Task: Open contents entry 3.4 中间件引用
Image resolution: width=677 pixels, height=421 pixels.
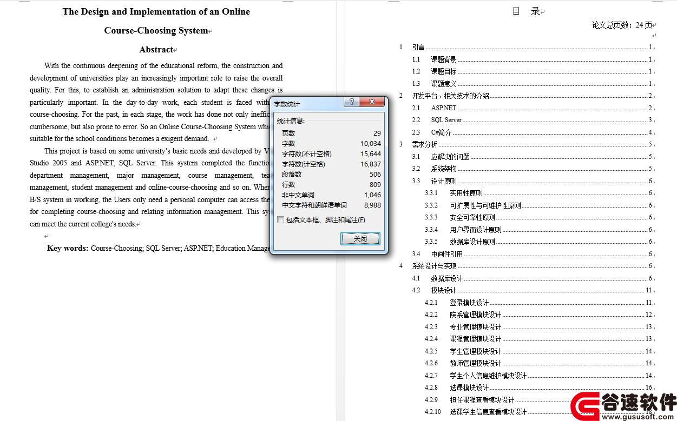Action: (x=533, y=254)
